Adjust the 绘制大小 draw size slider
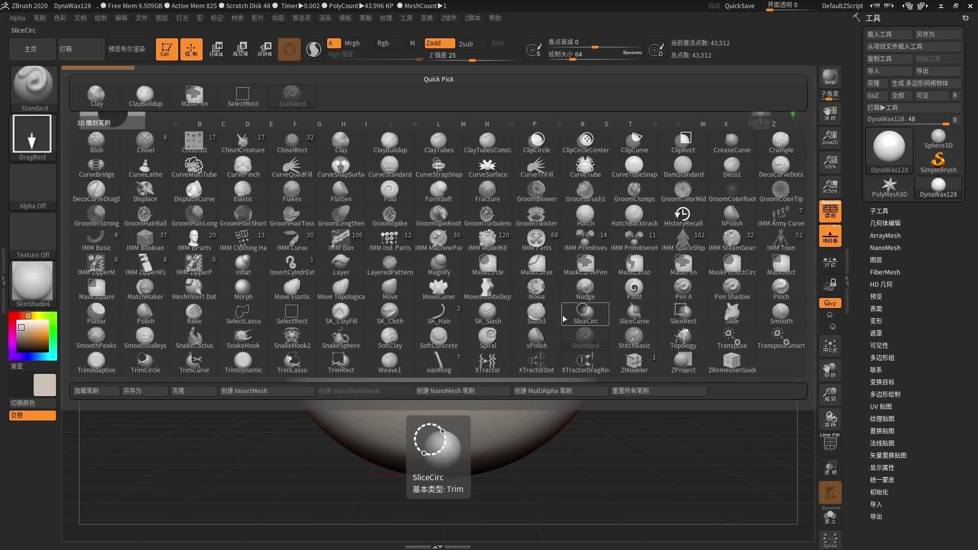978x550 pixels. 595,54
